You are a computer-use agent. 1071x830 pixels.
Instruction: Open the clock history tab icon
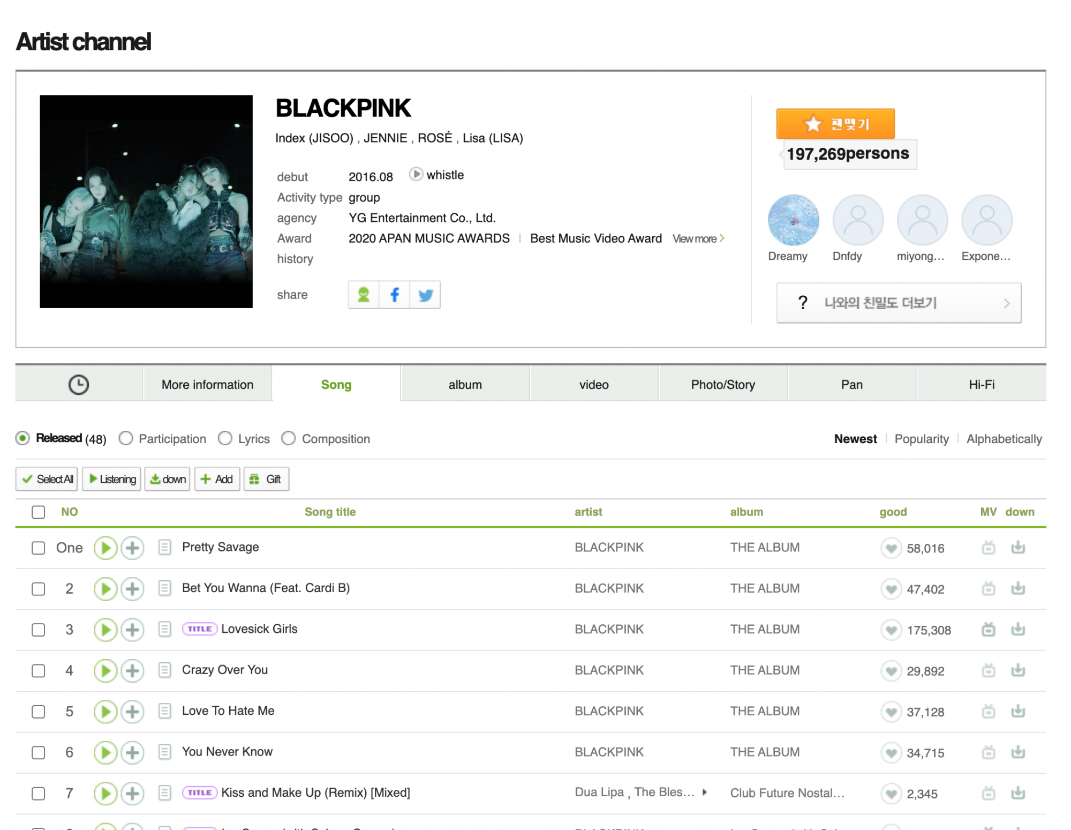click(x=79, y=384)
